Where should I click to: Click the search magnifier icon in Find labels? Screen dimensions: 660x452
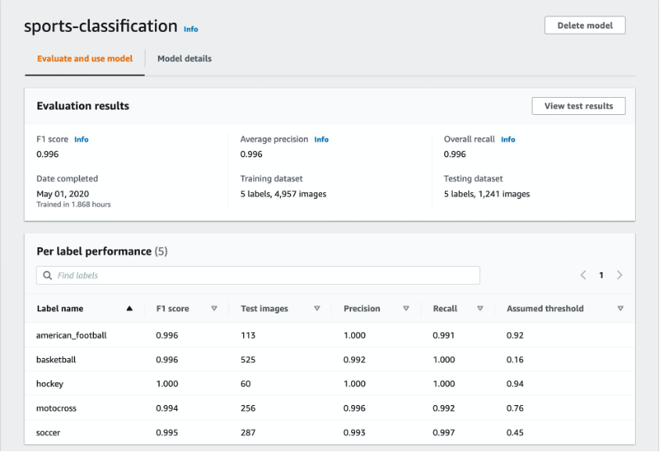(47, 274)
